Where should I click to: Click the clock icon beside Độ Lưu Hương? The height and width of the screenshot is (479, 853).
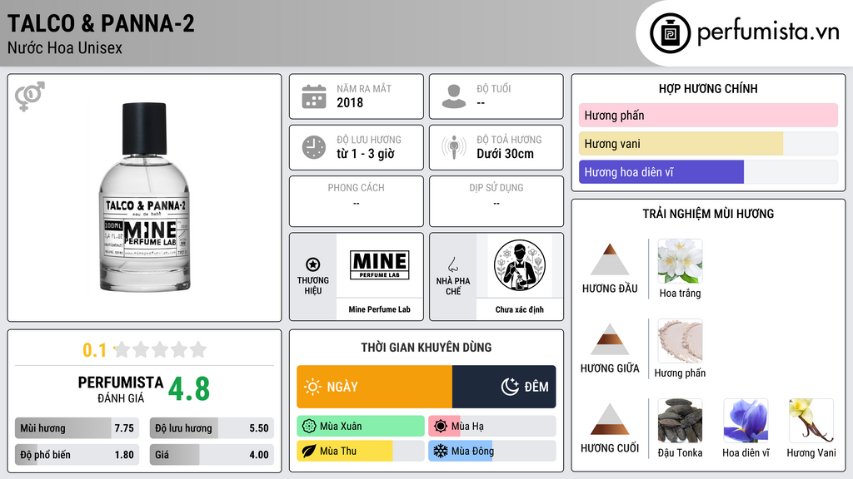click(x=314, y=147)
